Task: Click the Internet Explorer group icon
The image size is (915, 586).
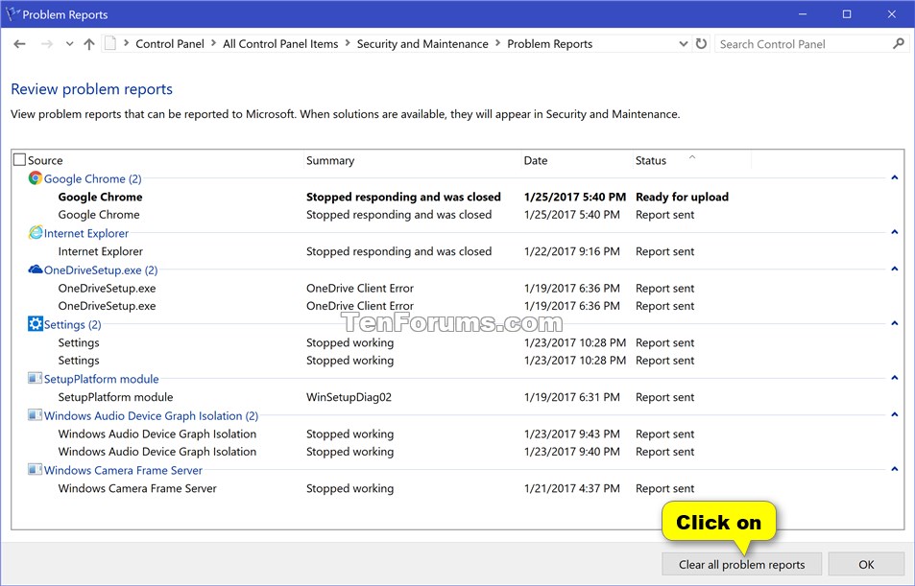Action: pyautogui.click(x=35, y=232)
